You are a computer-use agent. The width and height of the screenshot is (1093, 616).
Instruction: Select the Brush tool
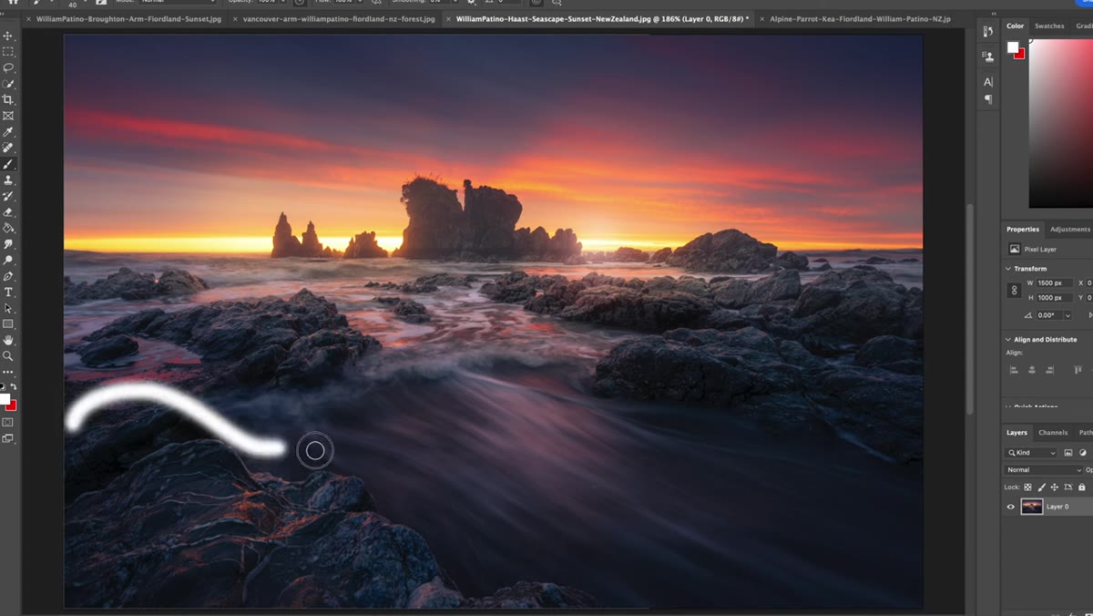[8, 164]
